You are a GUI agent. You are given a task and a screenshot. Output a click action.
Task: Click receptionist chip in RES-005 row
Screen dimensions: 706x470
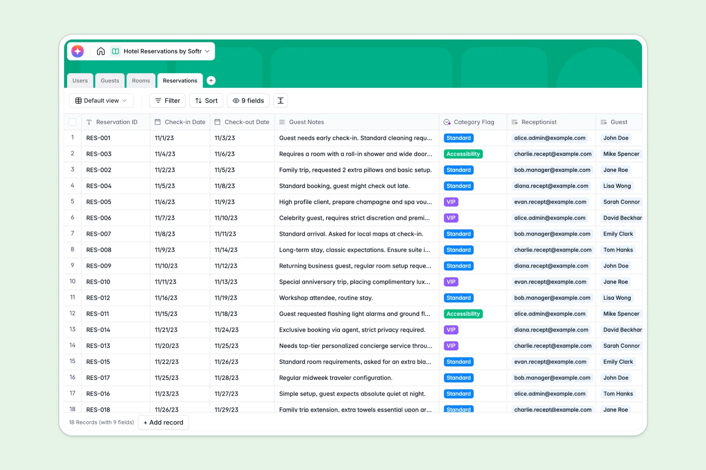(x=550, y=202)
